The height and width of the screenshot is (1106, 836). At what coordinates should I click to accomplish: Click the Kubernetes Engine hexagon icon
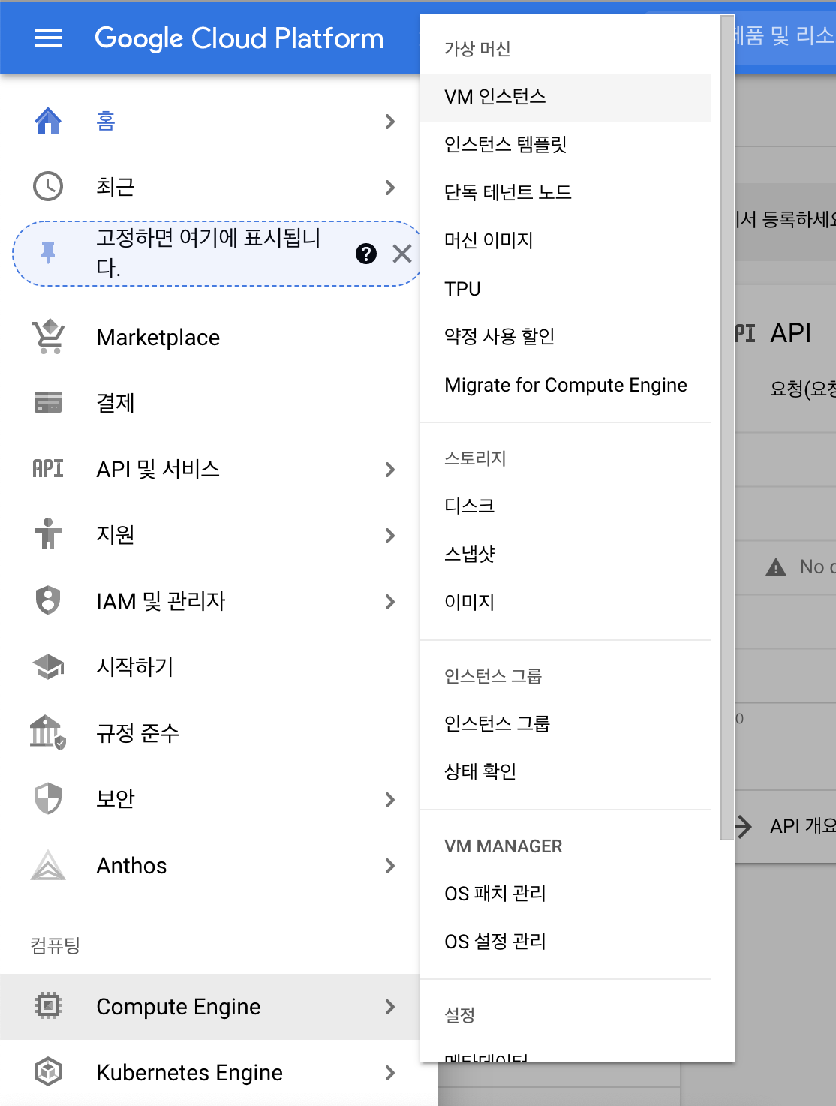click(48, 1071)
